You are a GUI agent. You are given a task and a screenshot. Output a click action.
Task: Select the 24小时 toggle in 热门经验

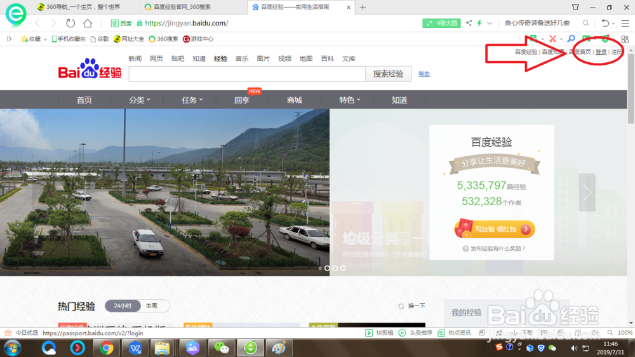coord(123,306)
